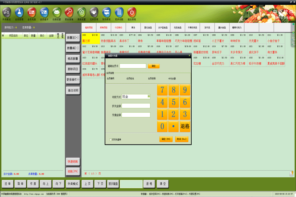Click the member card number input field
This screenshot has height=197, width=296.
133,66
